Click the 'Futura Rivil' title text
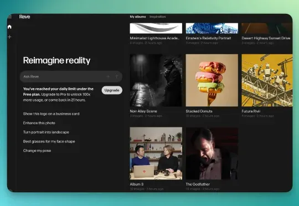Screen dimensions: 299x206 click(251, 111)
